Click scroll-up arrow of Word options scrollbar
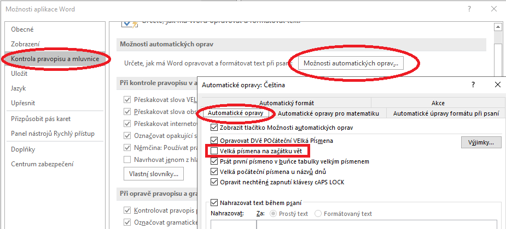 [x=497, y=27]
